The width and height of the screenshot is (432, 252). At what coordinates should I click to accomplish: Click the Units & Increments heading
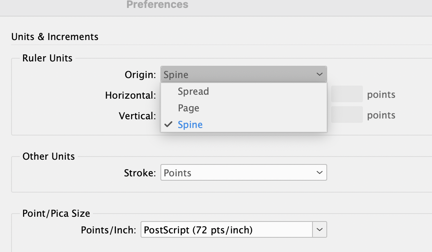pos(54,36)
